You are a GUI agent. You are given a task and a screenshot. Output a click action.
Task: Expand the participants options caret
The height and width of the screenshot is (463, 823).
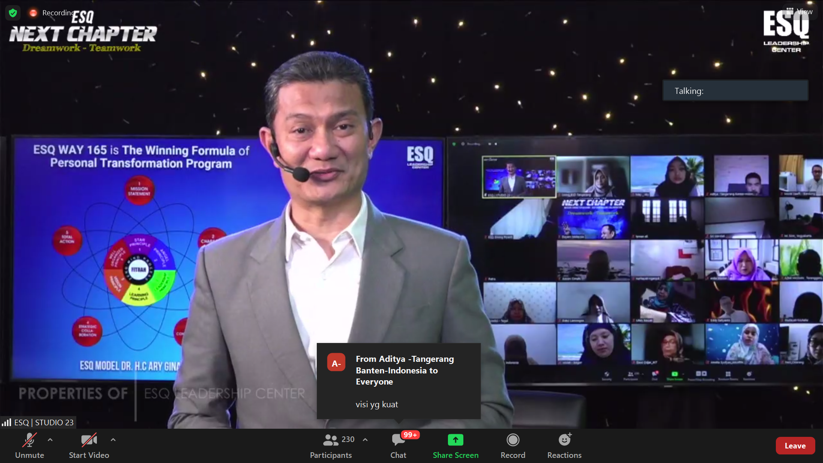click(x=365, y=439)
